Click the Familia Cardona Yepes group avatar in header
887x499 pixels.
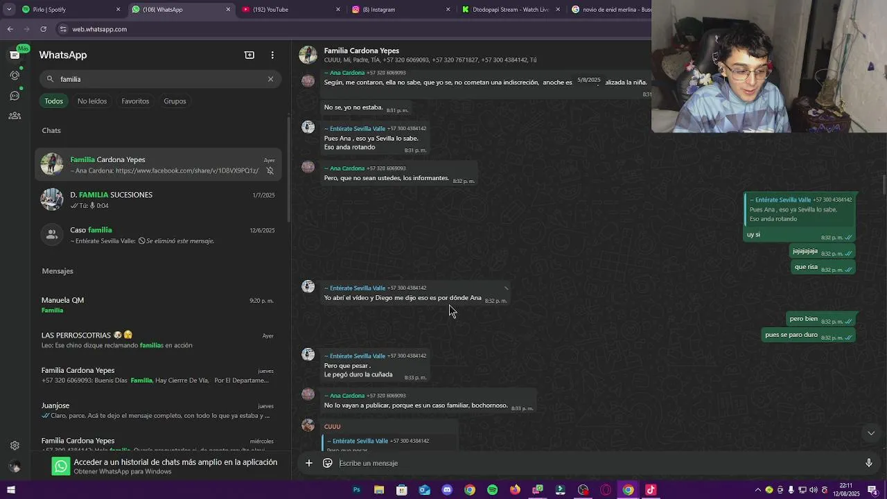[x=308, y=55]
